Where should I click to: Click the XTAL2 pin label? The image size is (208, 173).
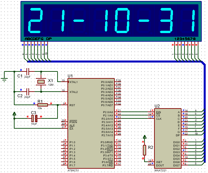coord(74,92)
